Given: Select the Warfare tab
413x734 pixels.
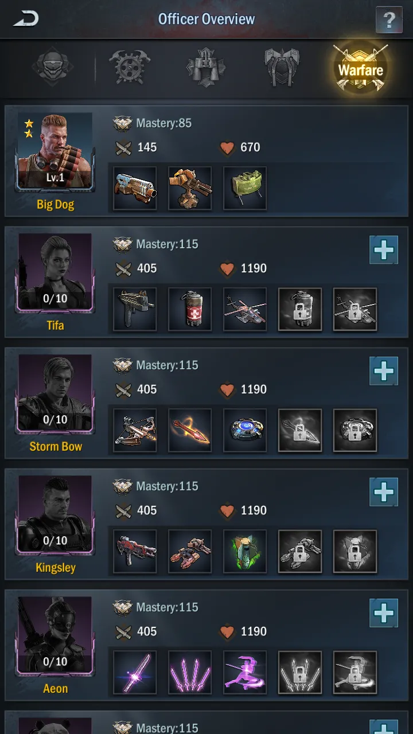Looking at the screenshot, I should click(360, 69).
